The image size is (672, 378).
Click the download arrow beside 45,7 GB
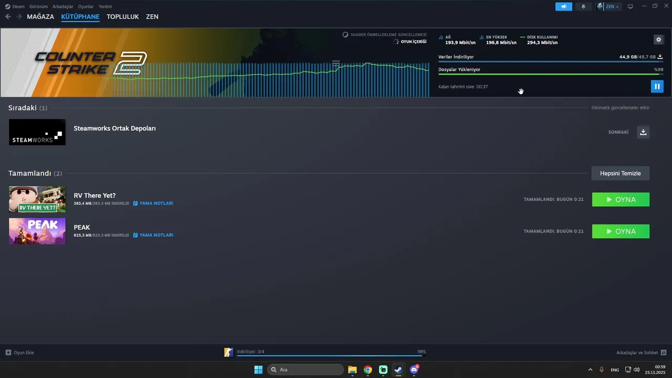coord(660,57)
